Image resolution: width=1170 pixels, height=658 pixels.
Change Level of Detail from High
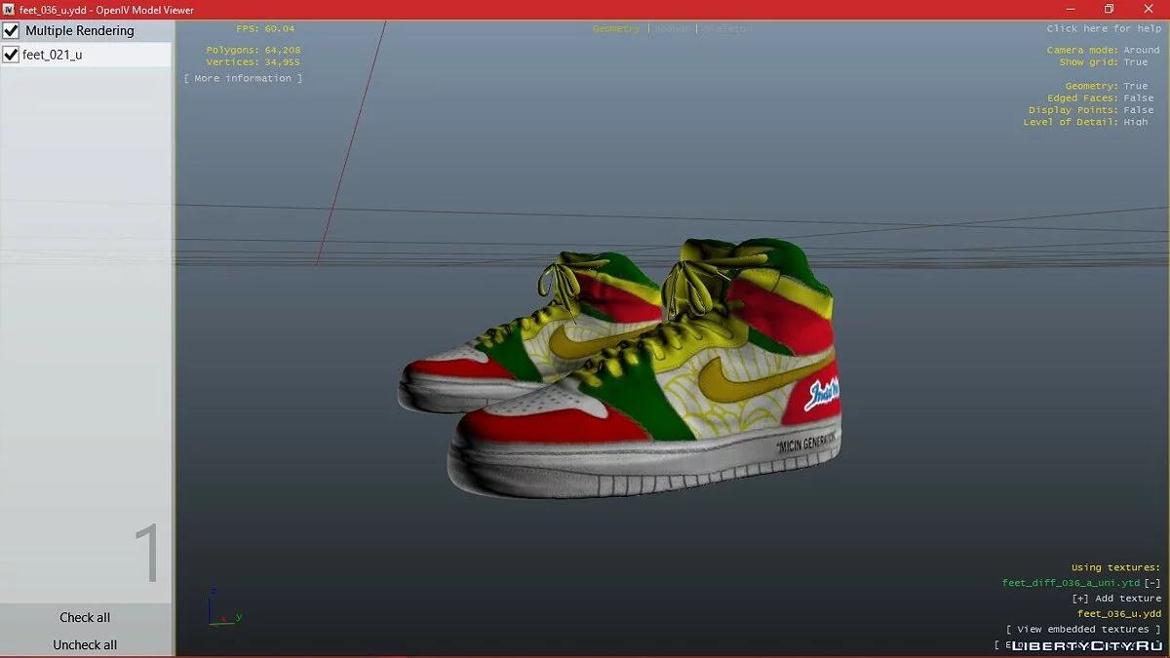[1136, 122]
